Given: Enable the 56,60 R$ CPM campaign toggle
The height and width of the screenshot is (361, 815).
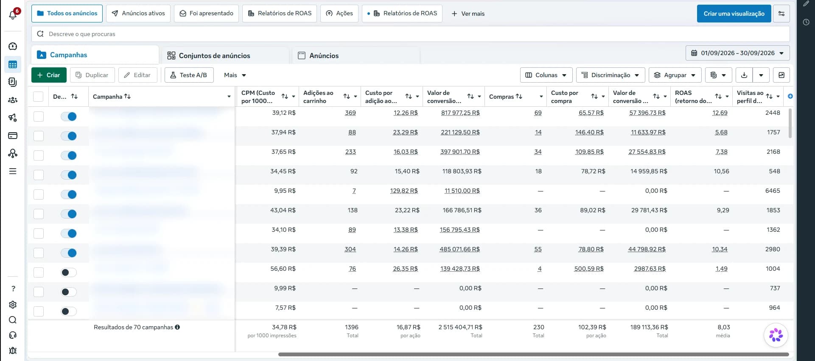Looking at the screenshot, I should 69,272.
